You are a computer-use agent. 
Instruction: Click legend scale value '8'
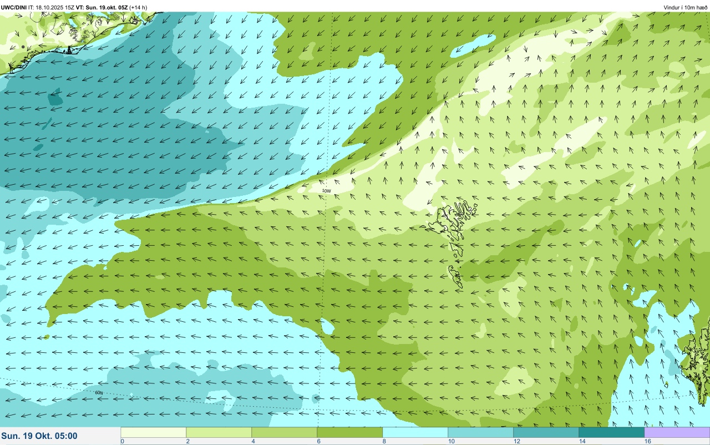tap(384, 441)
